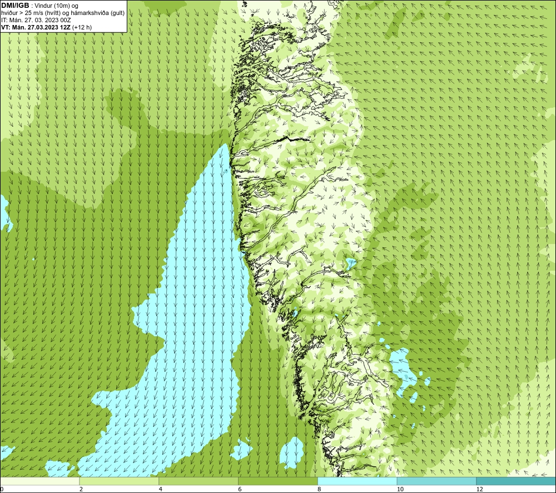Click the '10' label on the color scale
Screen dimensions: 556x493
[400, 490]
